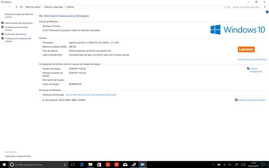Click the Cortana circle icon in search
Image resolution: width=269 pixels, height=168 pixels.
point(12,164)
